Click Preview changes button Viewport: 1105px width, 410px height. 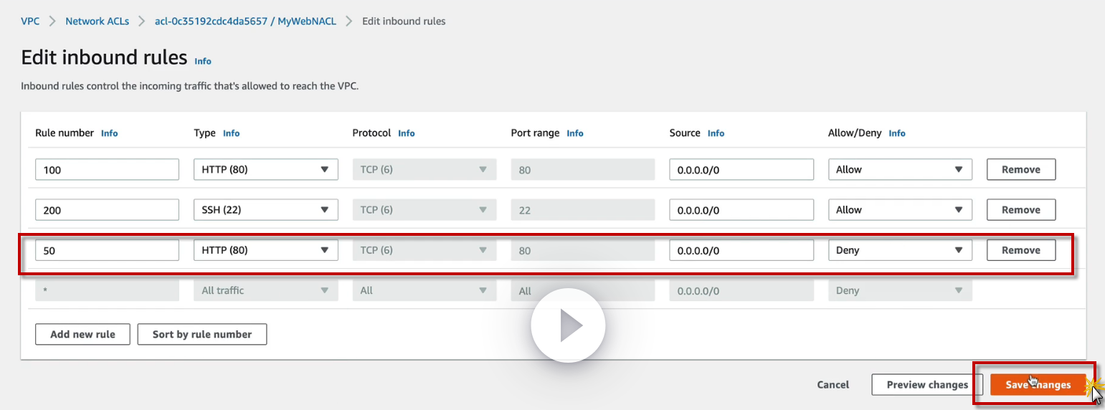pyautogui.click(x=927, y=385)
